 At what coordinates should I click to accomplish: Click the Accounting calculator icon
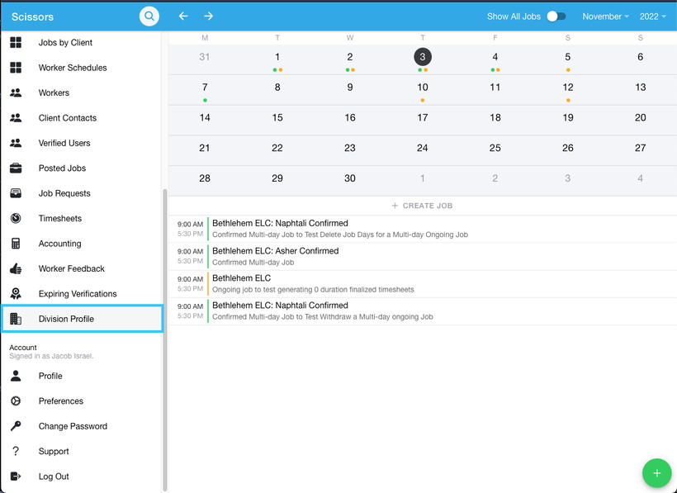16,244
